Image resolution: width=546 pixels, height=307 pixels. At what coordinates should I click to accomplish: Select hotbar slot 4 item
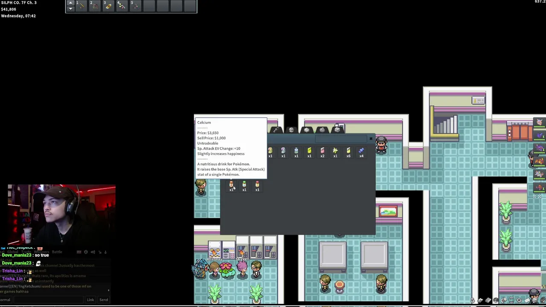(x=122, y=6)
